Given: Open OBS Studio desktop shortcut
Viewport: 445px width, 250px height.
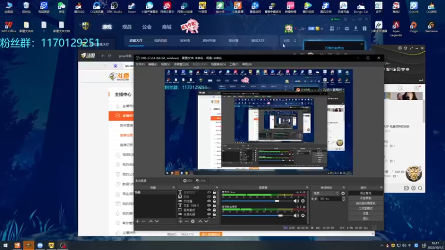Looking at the screenshot, I should click(x=114, y=7).
